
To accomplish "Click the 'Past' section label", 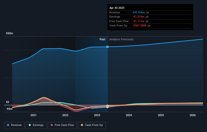I will point(102,39).
